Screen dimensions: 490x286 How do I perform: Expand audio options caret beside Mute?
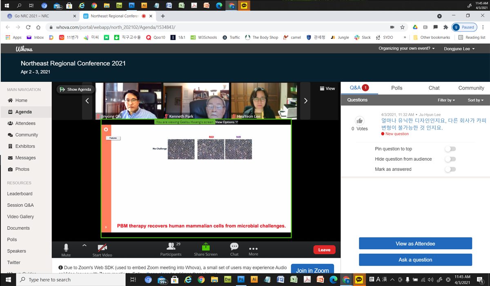click(x=85, y=246)
